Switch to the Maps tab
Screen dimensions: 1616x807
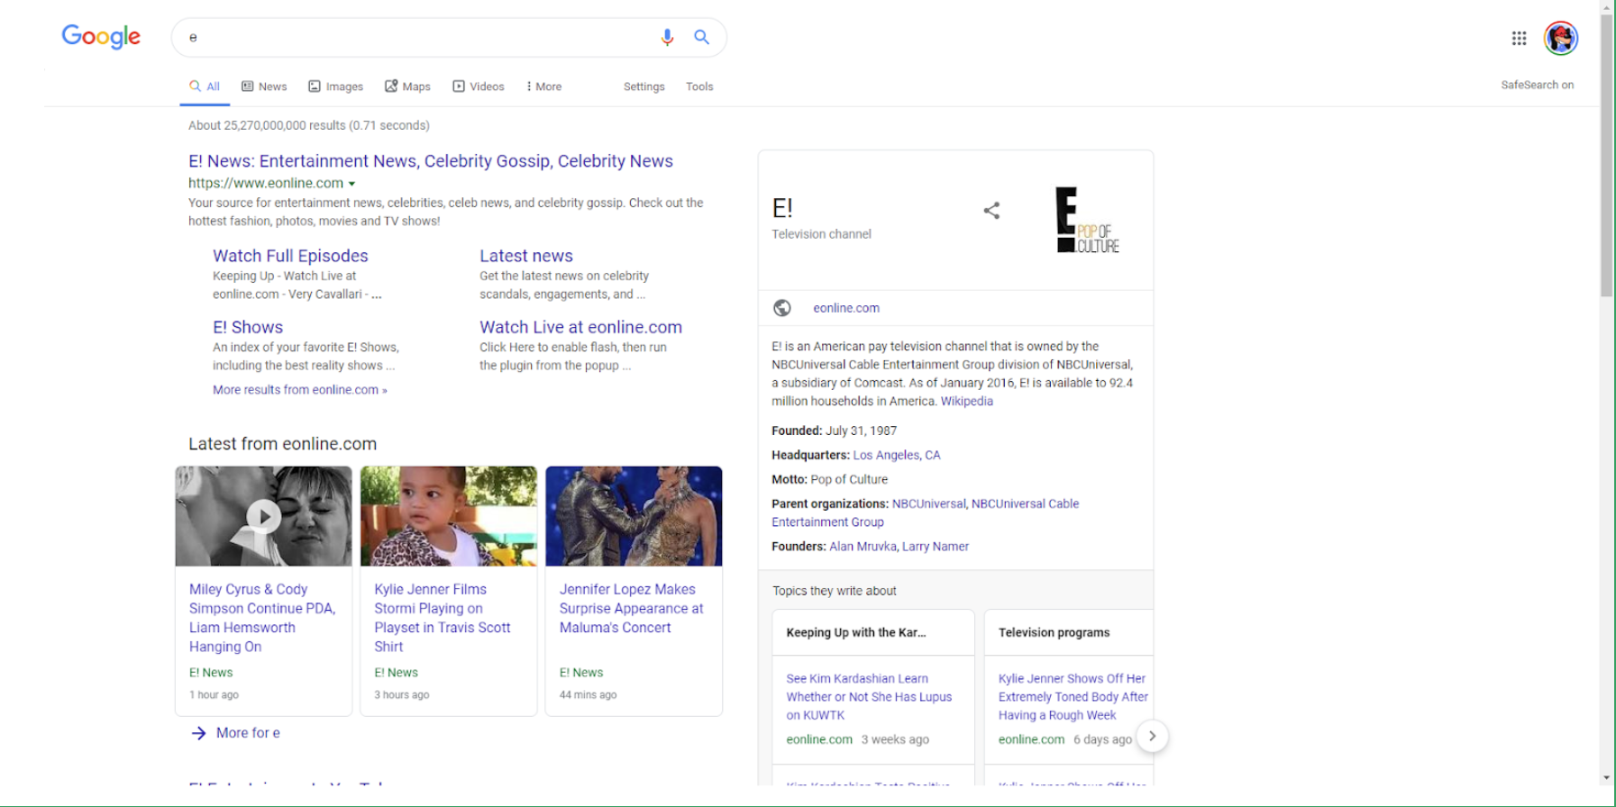pos(407,86)
